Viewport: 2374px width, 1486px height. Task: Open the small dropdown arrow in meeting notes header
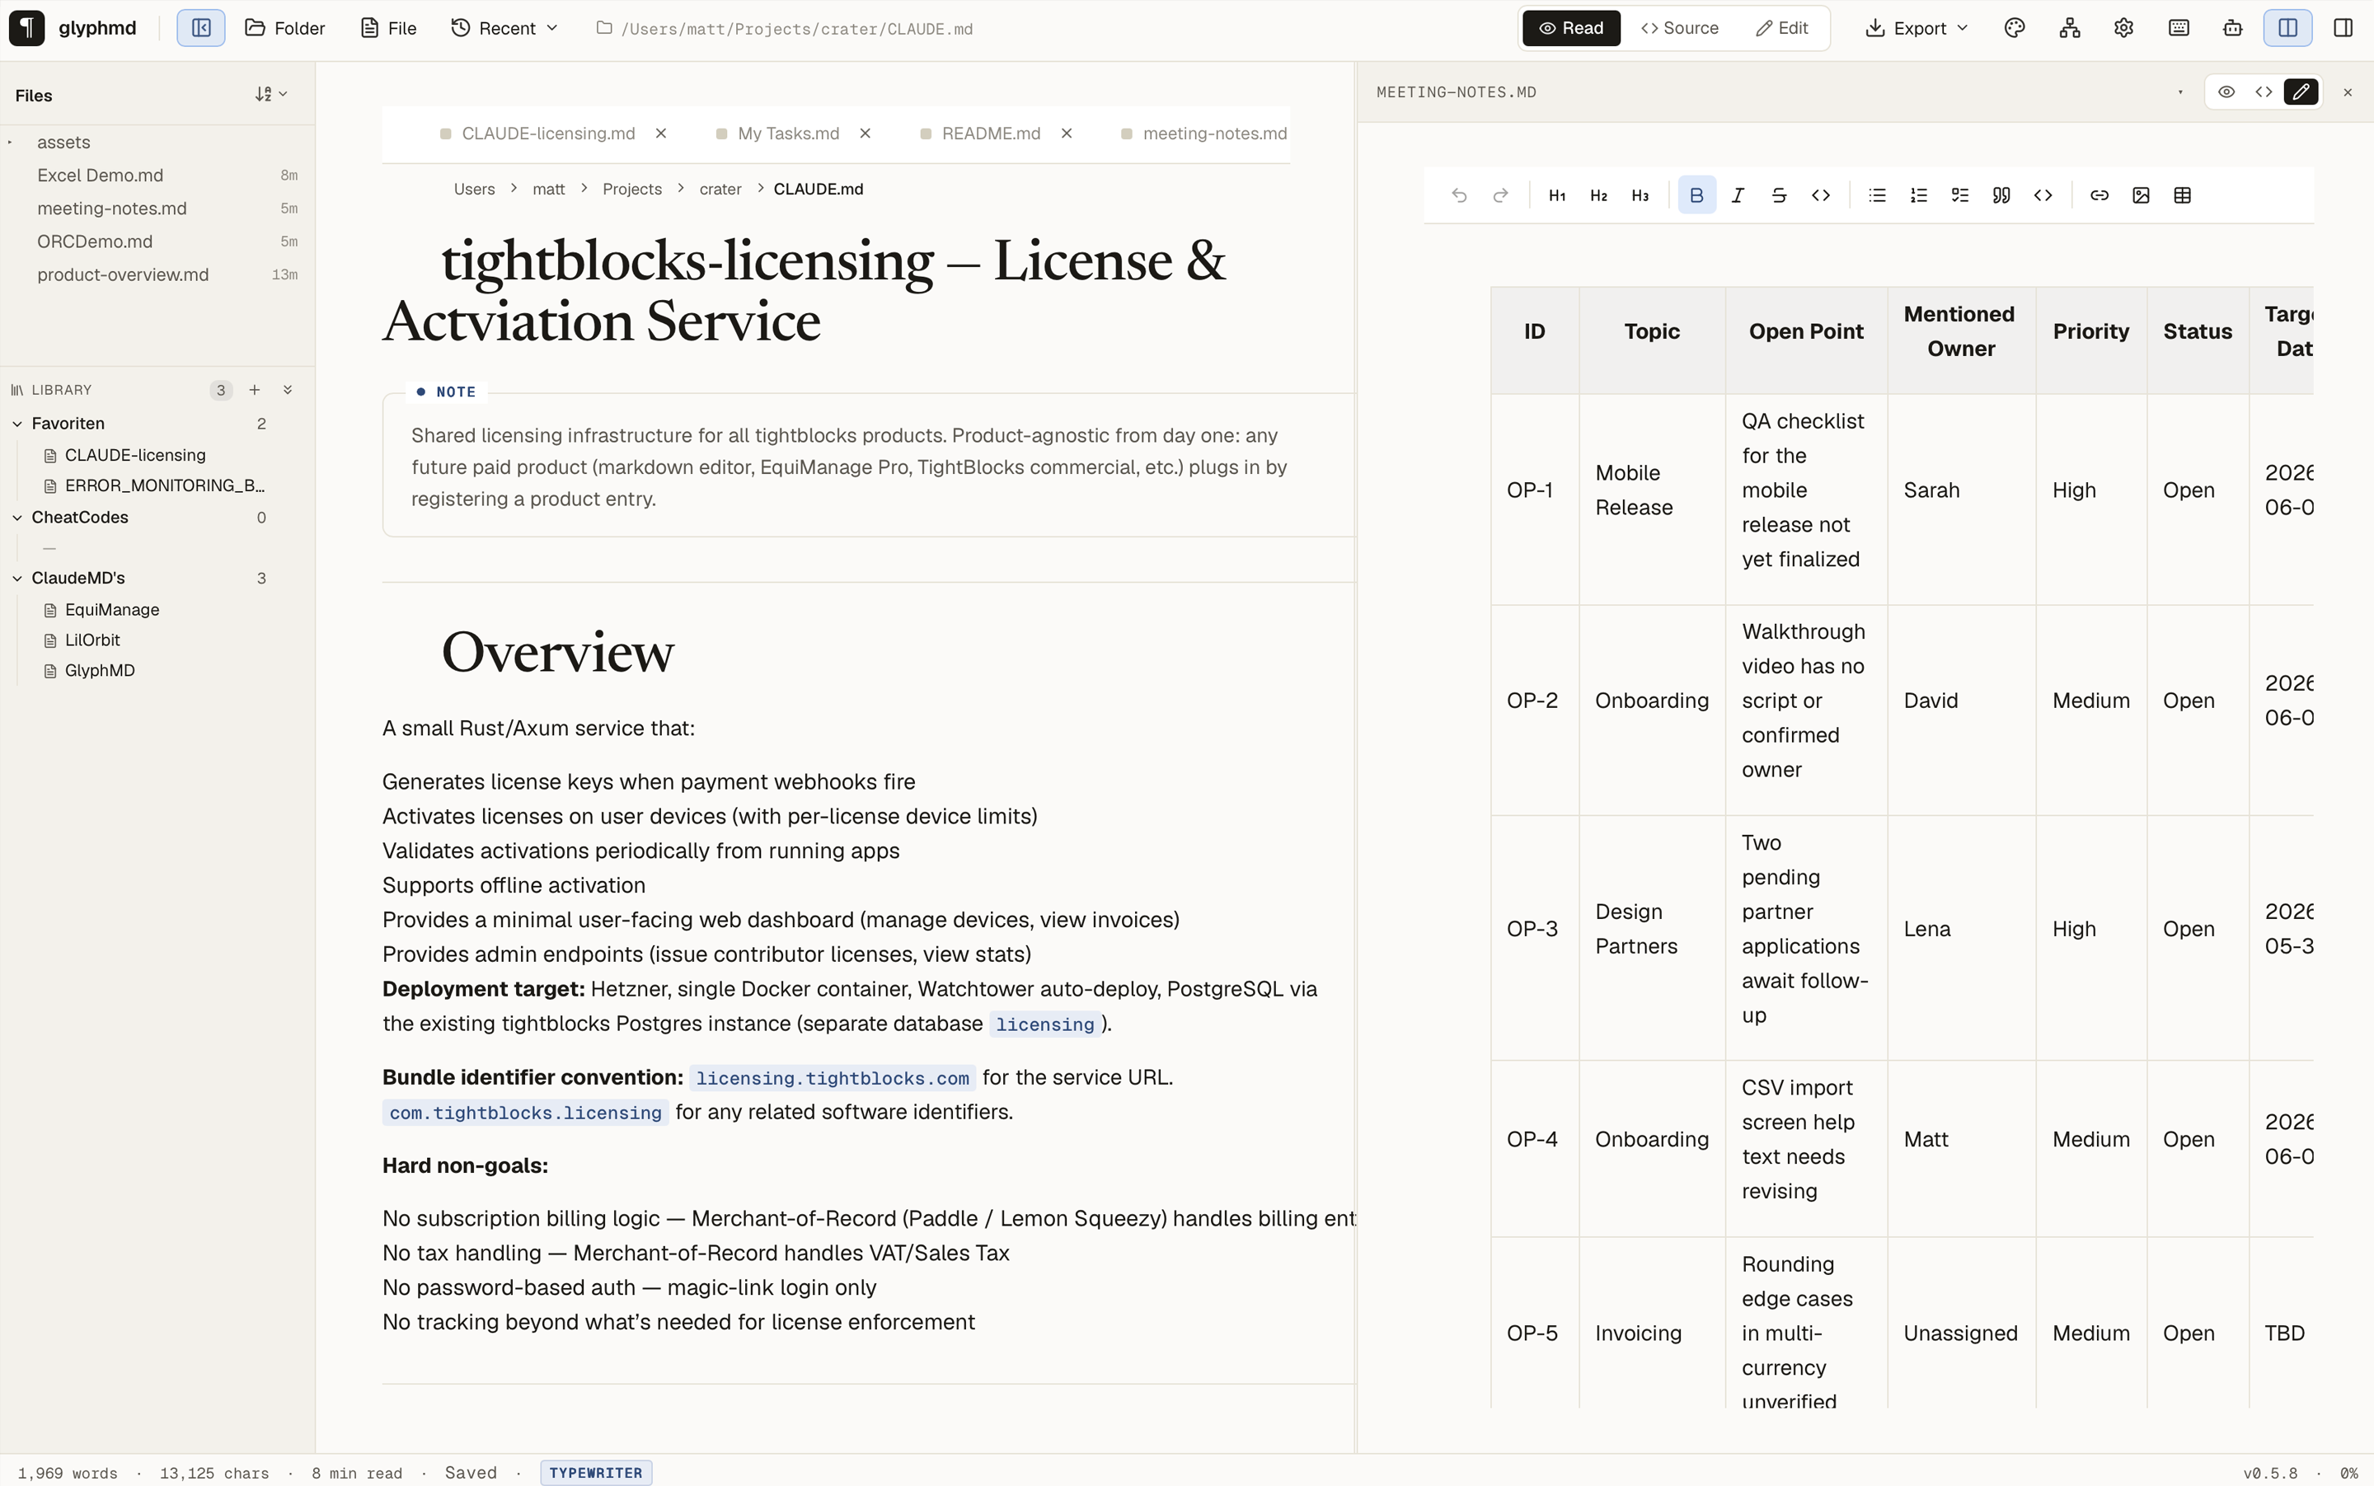click(x=2180, y=92)
